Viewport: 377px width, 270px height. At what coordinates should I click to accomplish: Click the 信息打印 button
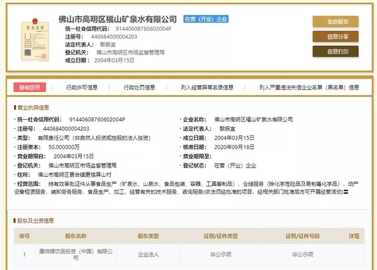point(336,52)
